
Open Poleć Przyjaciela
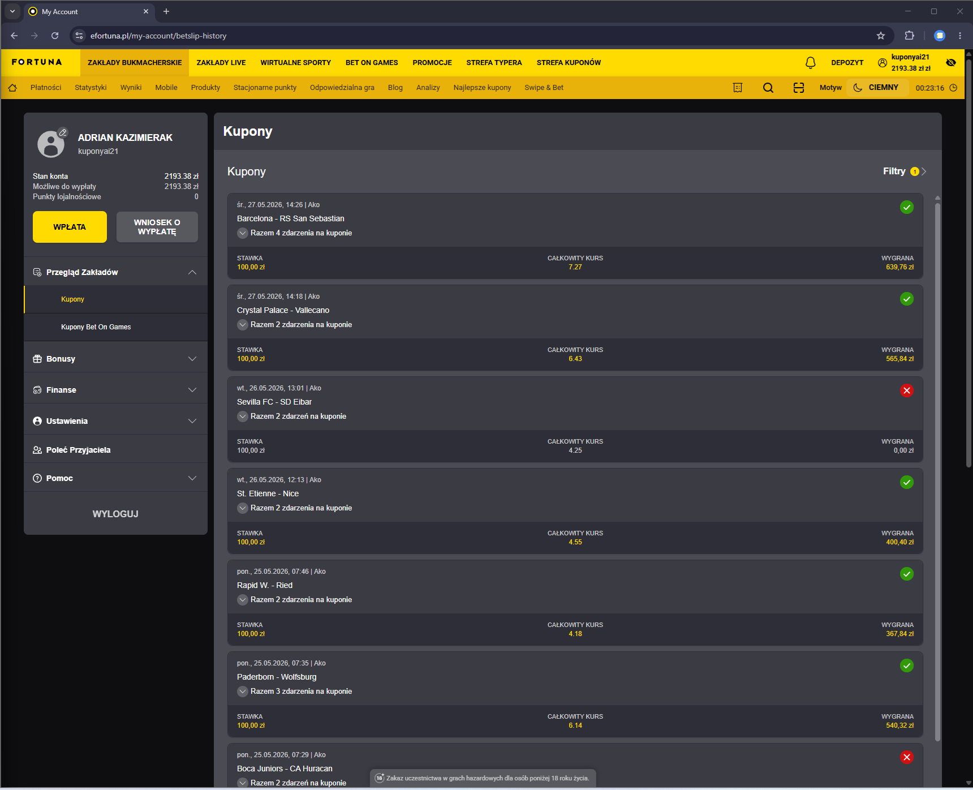click(x=116, y=450)
